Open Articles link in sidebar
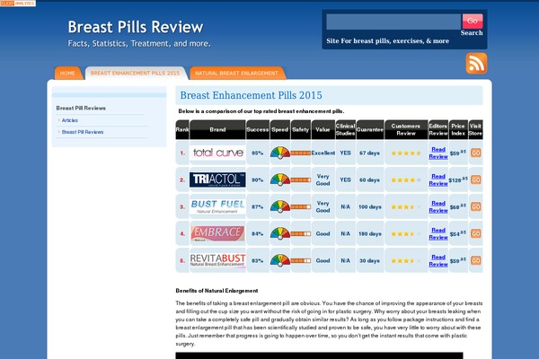This screenshot has height=359, width=539. 70,120
